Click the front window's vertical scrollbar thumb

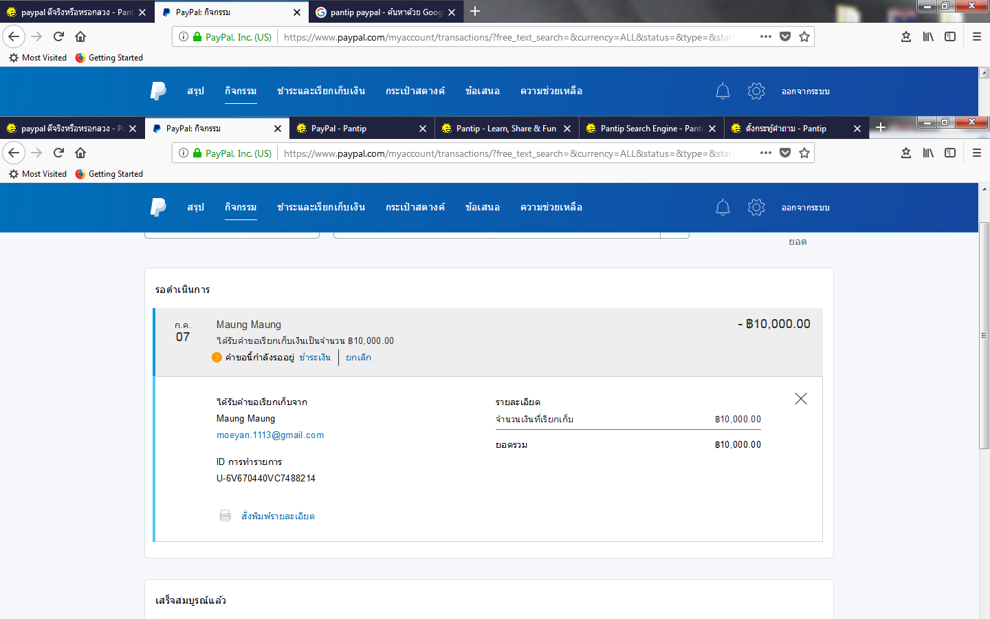(x=984, y=336)
